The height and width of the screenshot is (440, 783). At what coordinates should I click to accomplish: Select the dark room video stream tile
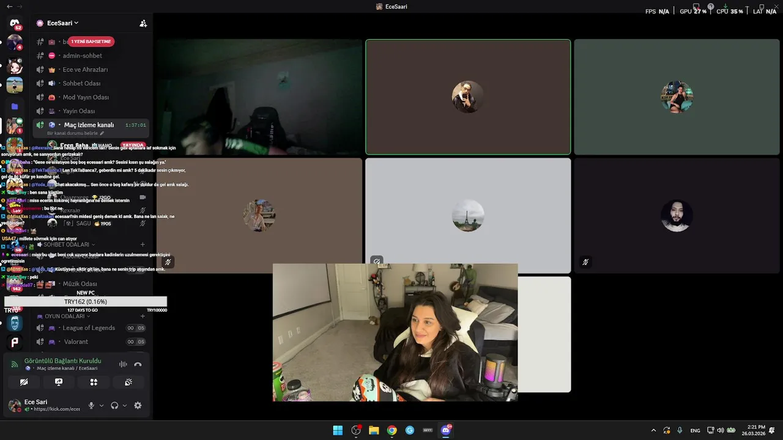tap(259, 97)
